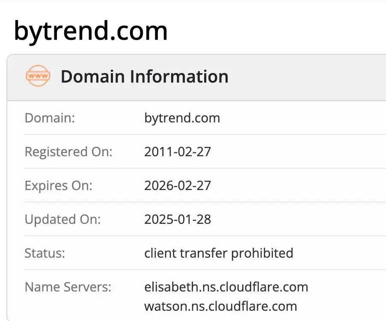Click the 'Domain:' field label
This screenshot has width=386, height=321.
pyautogui.click(x=50, y=118)
